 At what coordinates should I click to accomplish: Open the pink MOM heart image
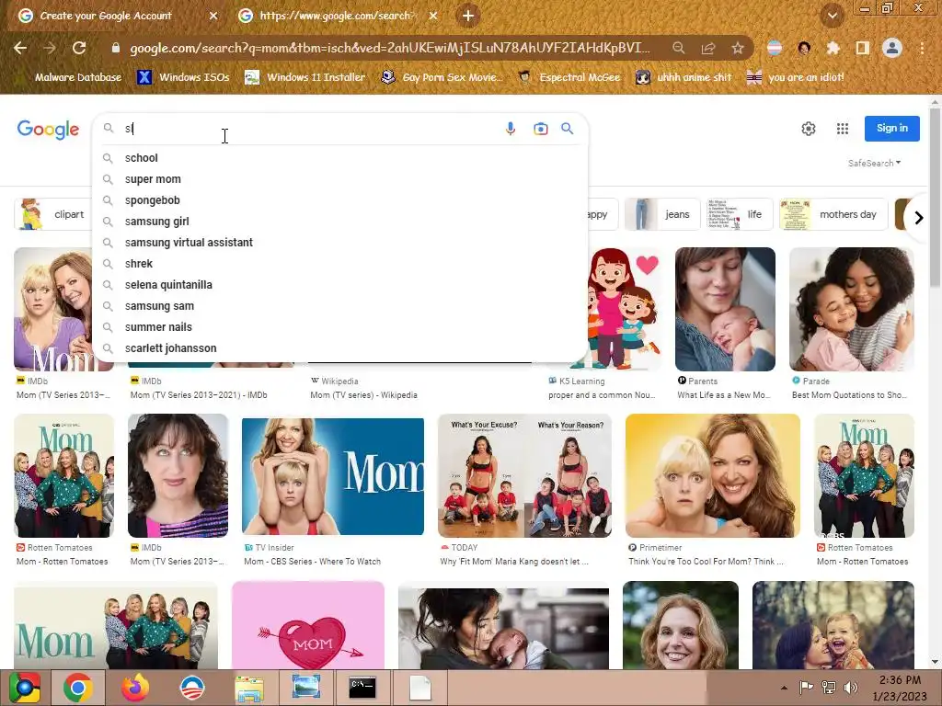(x=308, y=625)
